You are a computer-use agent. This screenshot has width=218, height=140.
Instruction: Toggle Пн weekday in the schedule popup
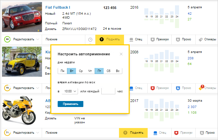tap(62, 71)
